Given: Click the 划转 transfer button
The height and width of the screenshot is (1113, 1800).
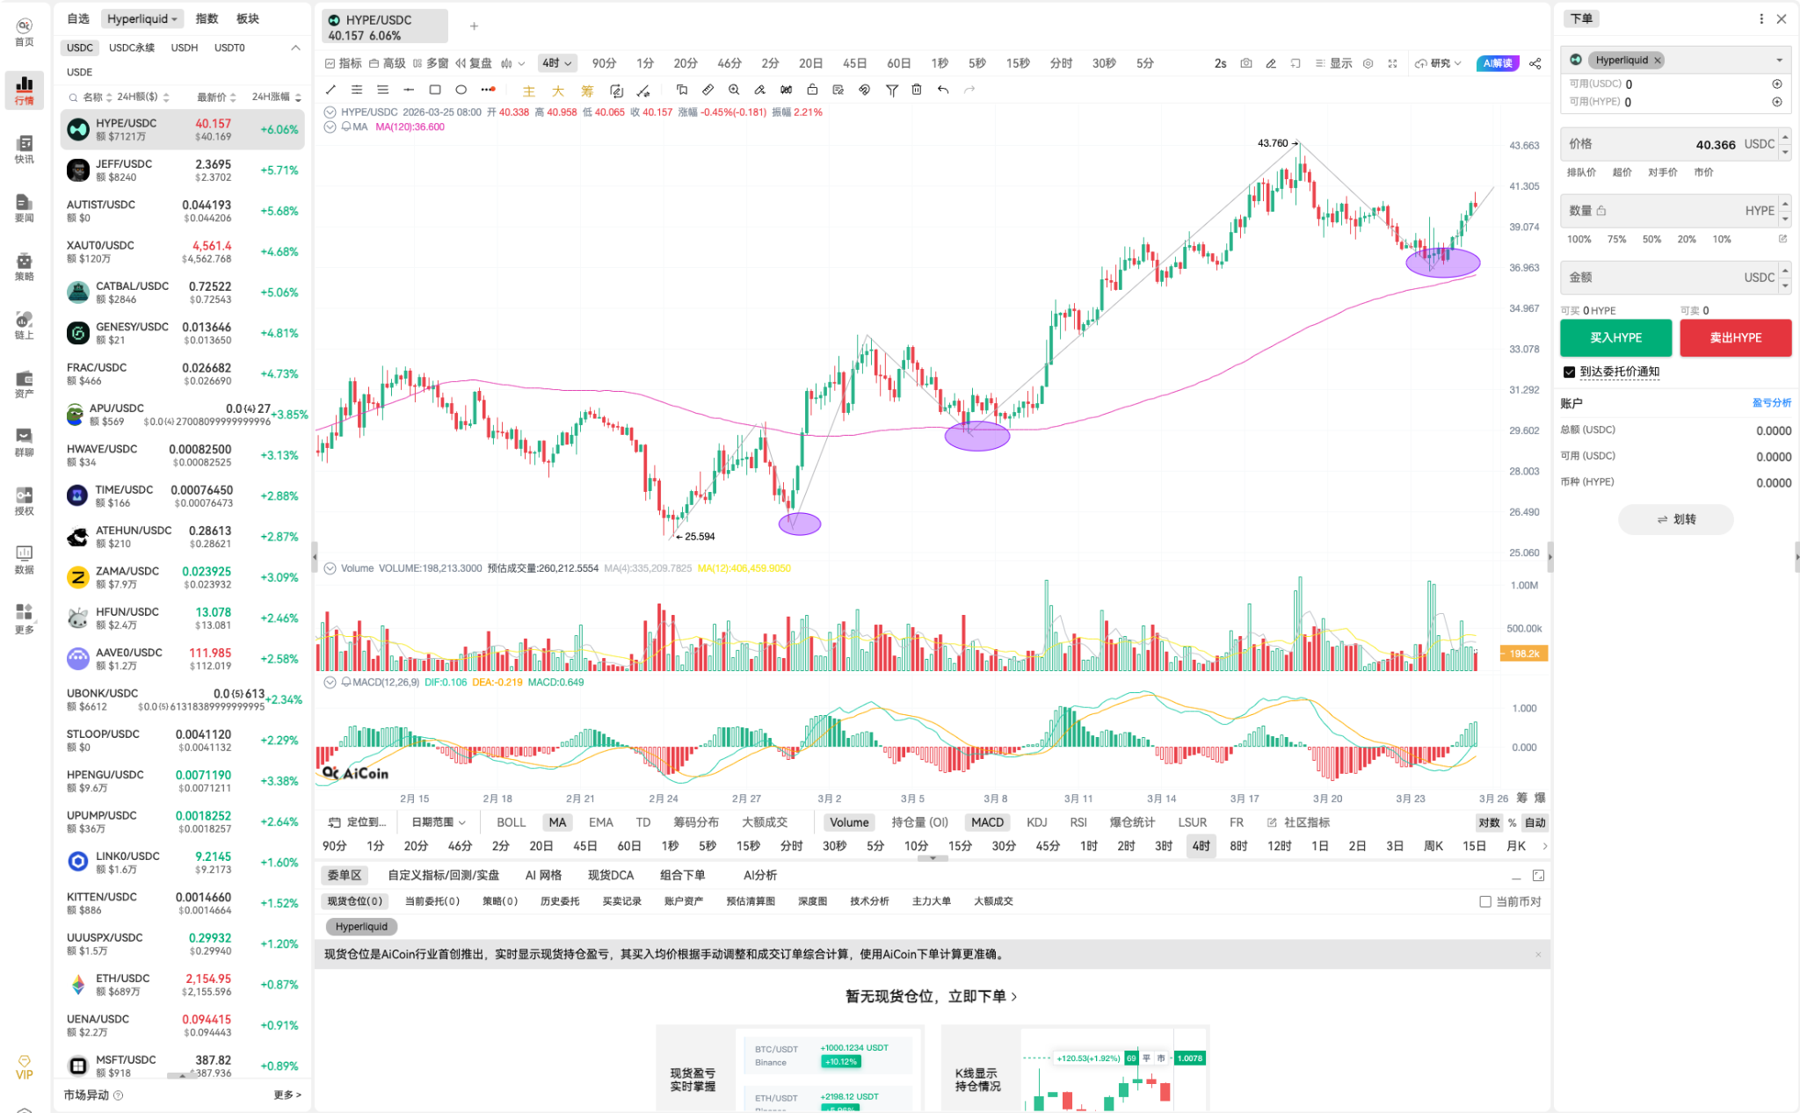Looking at the screenshot, I should [x=1675, y=519].
